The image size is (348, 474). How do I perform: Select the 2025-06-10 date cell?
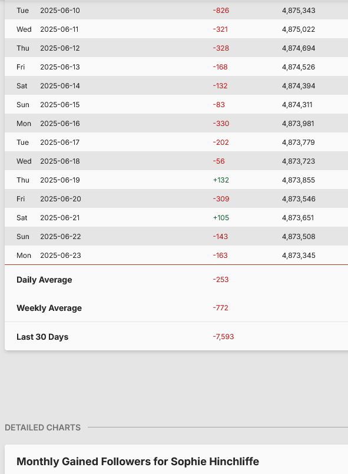[60, 11]
